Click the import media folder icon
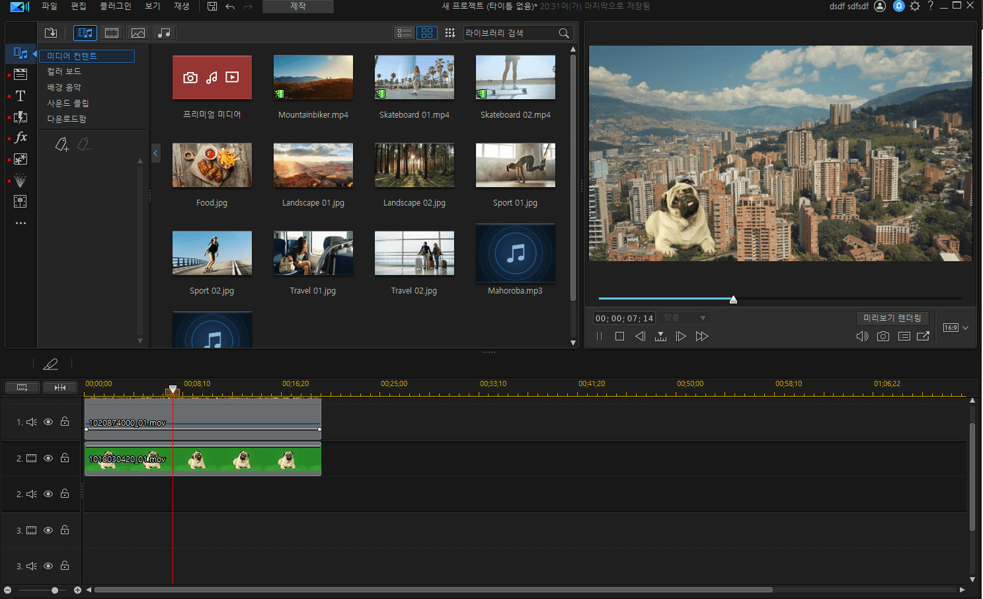Viewport: 983px width, 599px height. click(51, 33)
